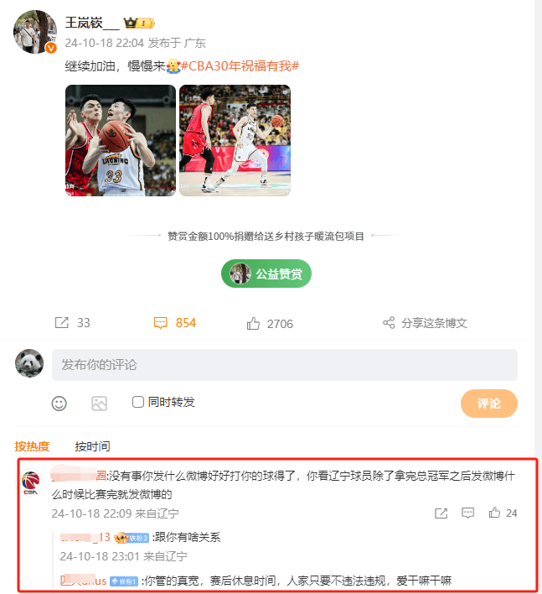
Task: Switch to 按时间 comment sorting tab
Action: pos(92,446)
